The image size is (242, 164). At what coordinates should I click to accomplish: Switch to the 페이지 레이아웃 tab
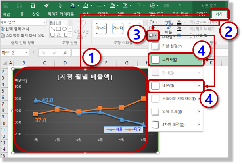61,15
